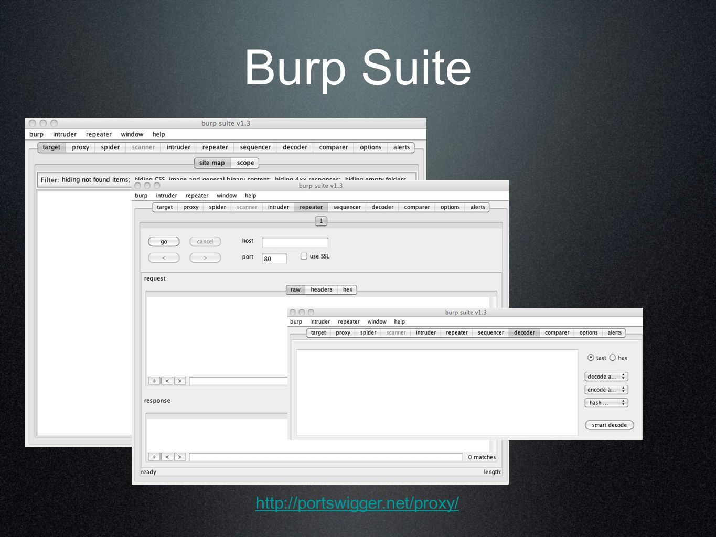The width and height of the screenshot is (716, 537).
Task: Click the next '>' history button in repeater
Action: 205,258
